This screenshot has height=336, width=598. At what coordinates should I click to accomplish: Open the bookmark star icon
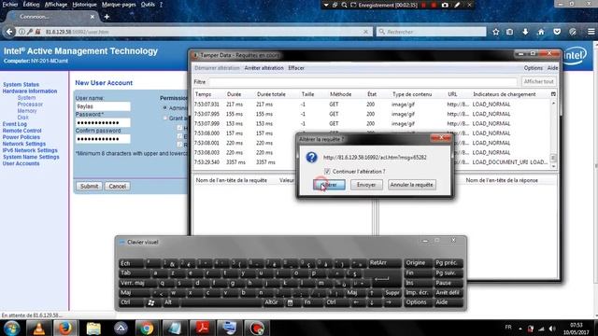tap(495, 32)
